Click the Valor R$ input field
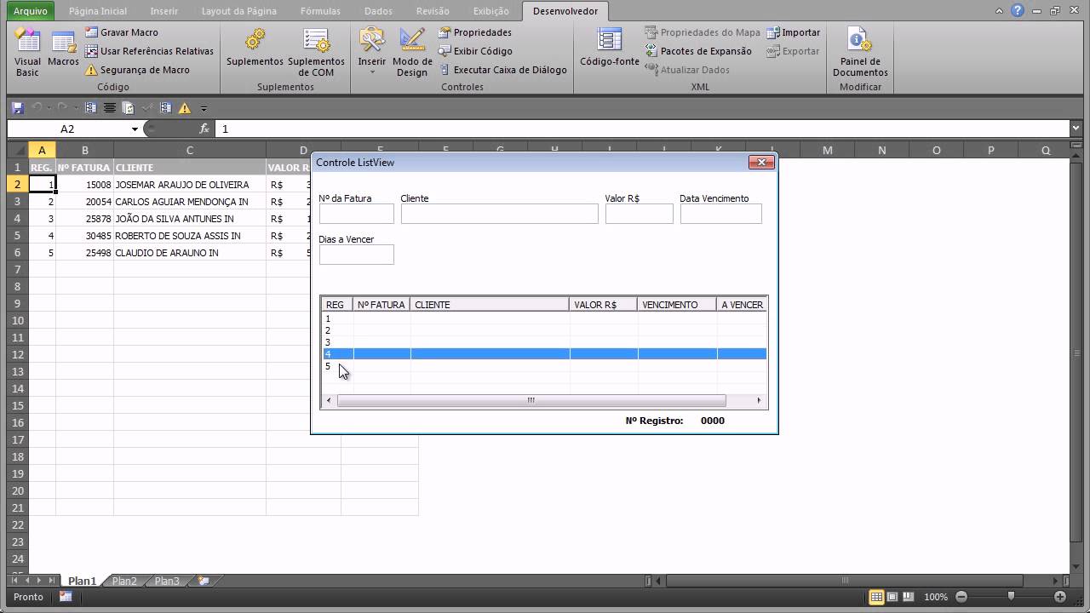The width and height of the screenshot is (1090, 613). pos(640,214)
